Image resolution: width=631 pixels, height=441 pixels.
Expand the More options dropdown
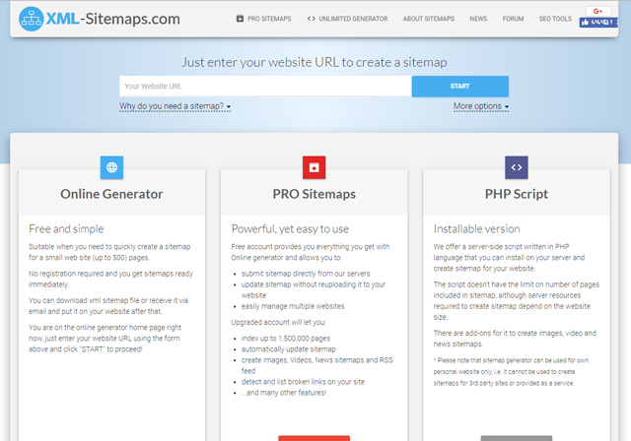tap(481, 106)
